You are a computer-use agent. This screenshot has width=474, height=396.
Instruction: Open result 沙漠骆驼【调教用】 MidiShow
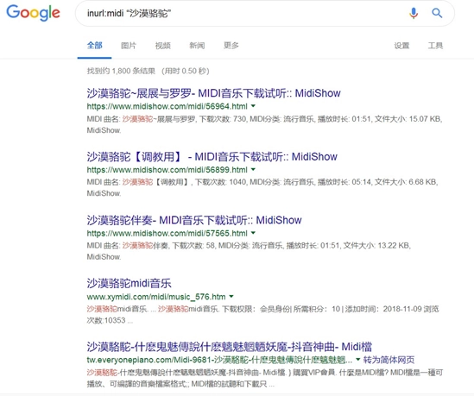click(212, 157)
